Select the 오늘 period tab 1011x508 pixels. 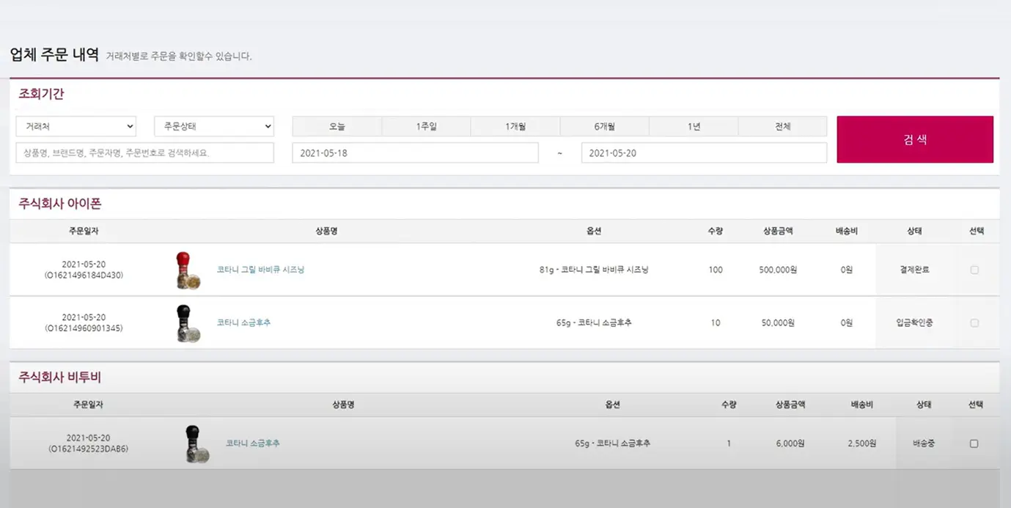[337, 127]
